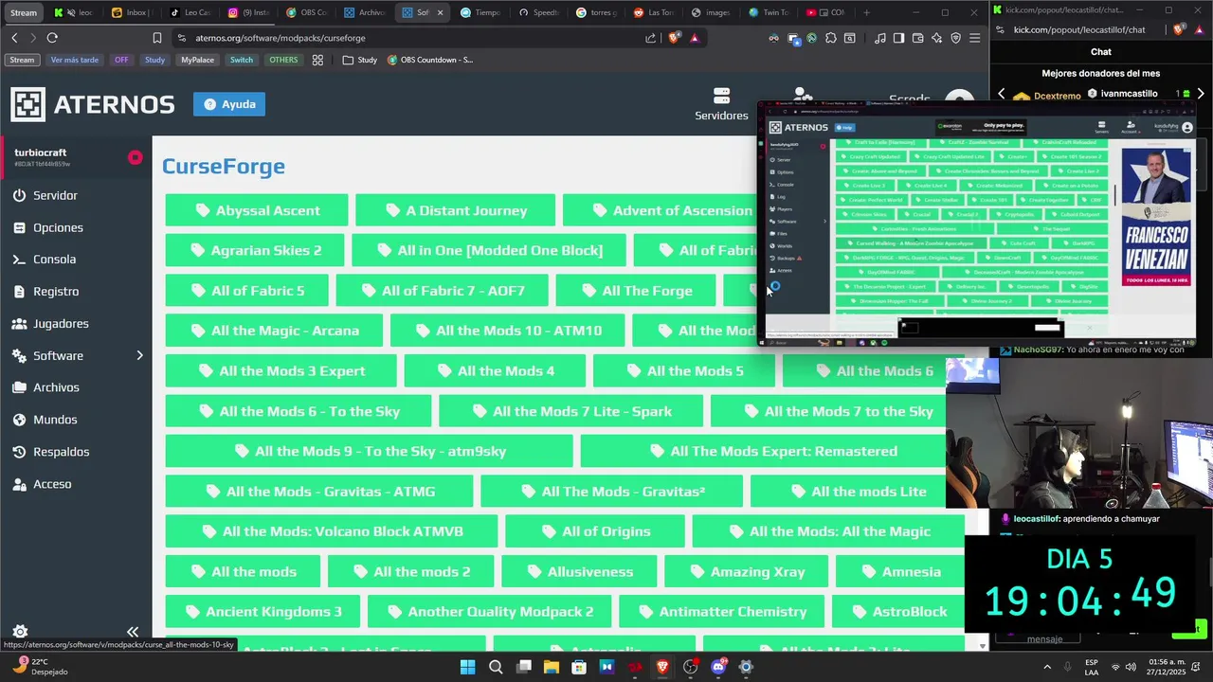Select All of Fabric 5 modpack
This screenshot has height=682, width=1213.
(246, 291)
